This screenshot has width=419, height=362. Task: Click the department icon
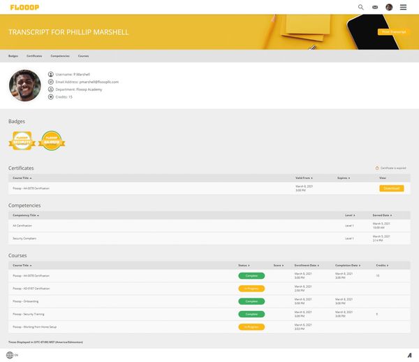51,89
